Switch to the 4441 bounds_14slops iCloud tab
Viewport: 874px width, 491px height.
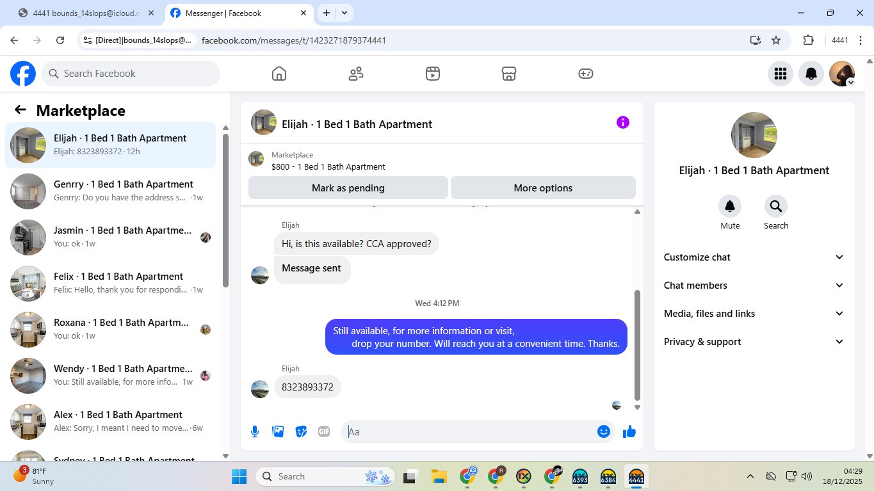pos(86,13)
